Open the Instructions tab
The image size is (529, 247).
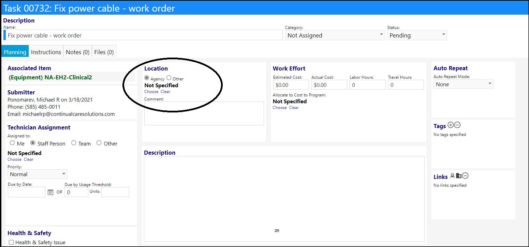46,52
